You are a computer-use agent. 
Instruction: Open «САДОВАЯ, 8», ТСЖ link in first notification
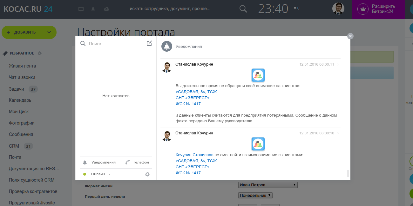[x=196, y=92]
